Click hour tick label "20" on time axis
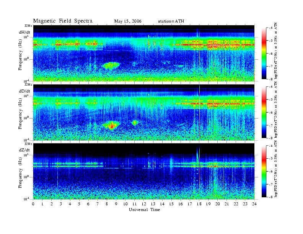 click(x=218, y=204)
